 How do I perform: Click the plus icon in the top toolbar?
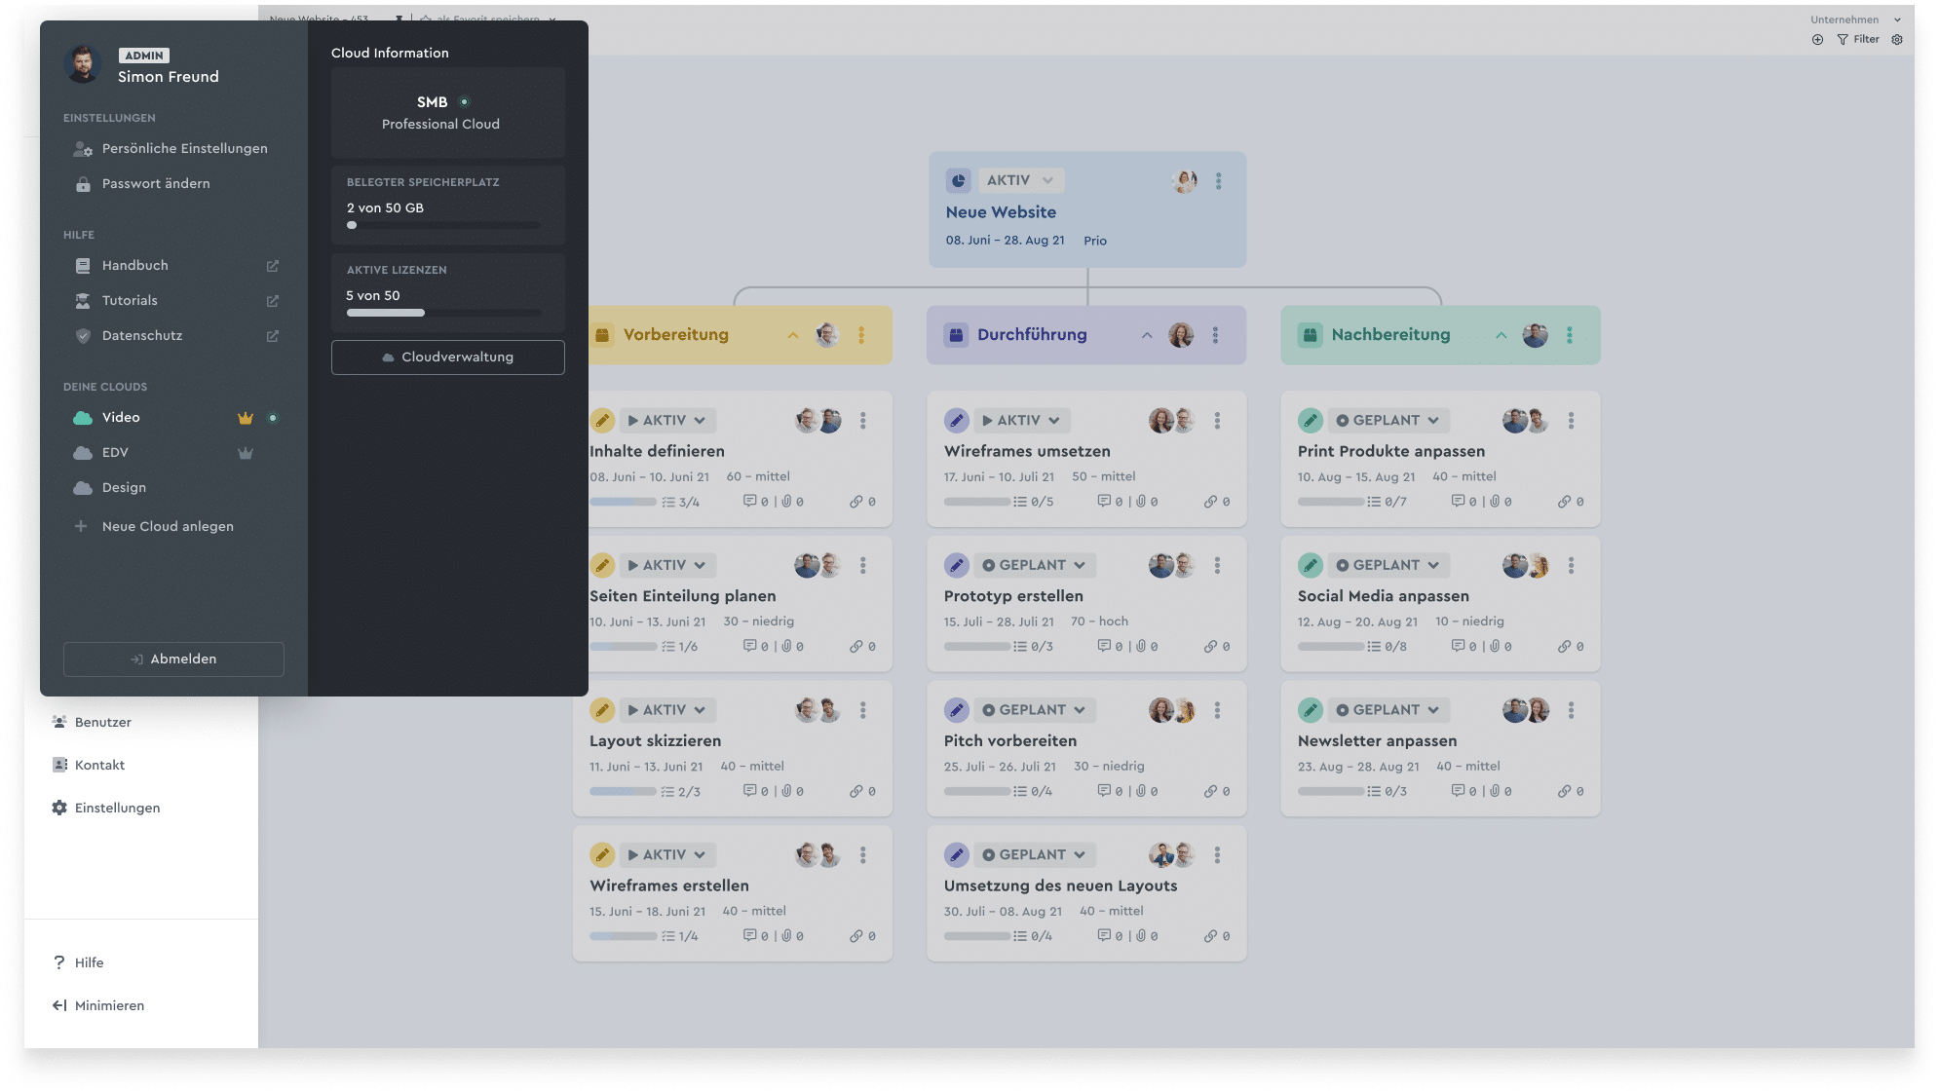[x=1817, y=40]
